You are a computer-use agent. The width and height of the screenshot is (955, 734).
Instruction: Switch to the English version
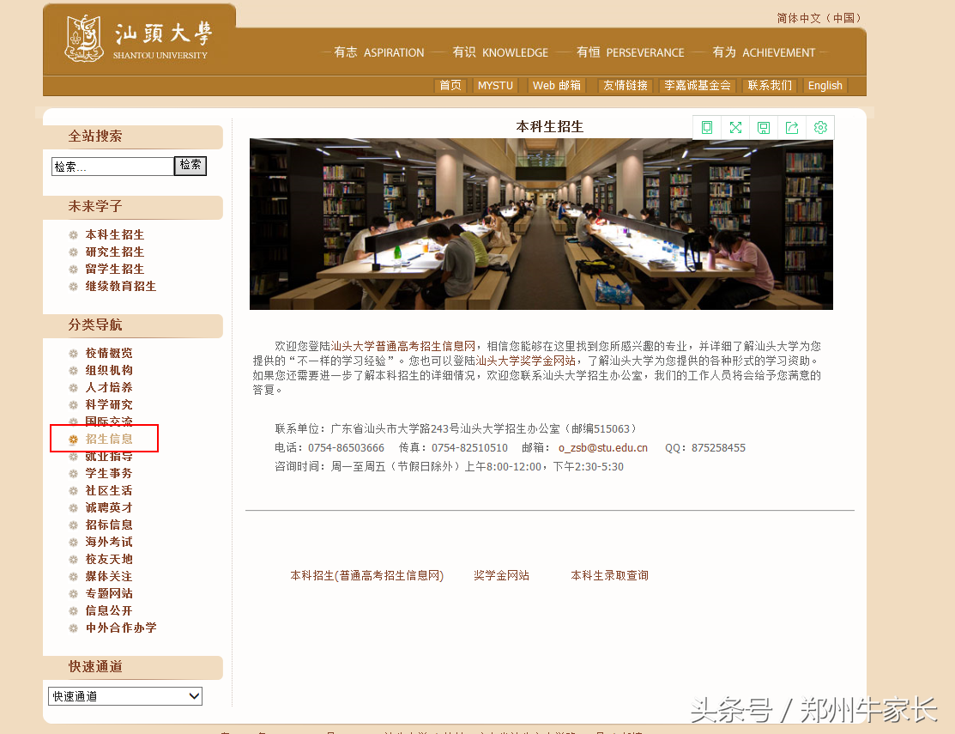825,85
